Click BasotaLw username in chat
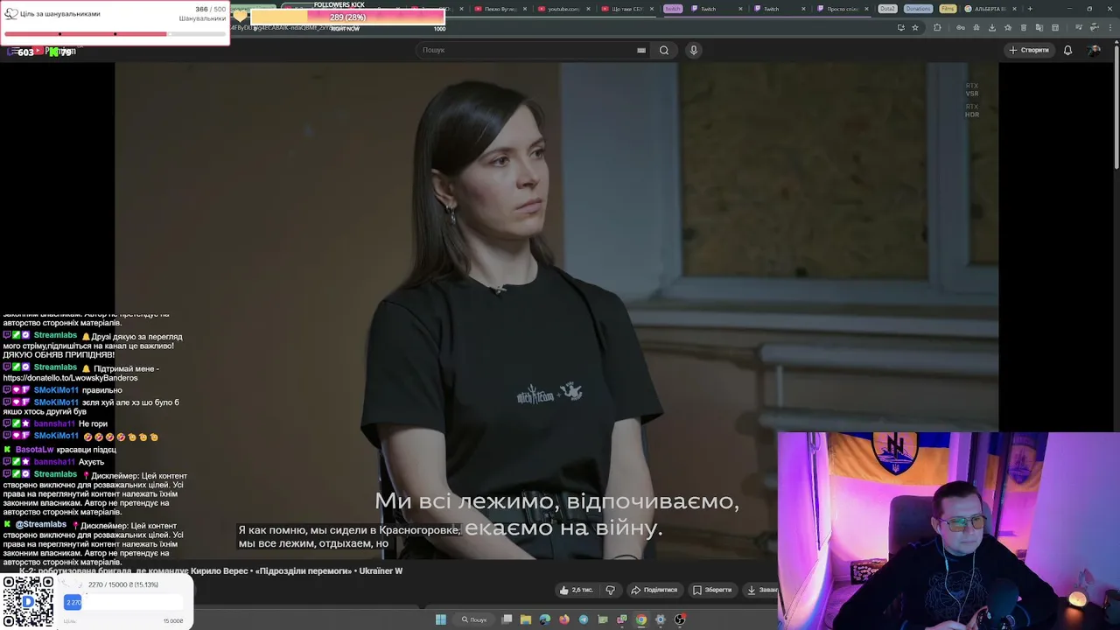The image size is (1120, 630). point(34,450)
